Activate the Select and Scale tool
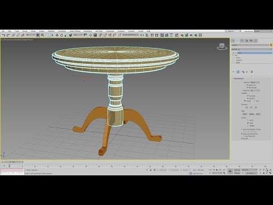The height and width of the screenshot is (205, 273). tap(66, 35)
